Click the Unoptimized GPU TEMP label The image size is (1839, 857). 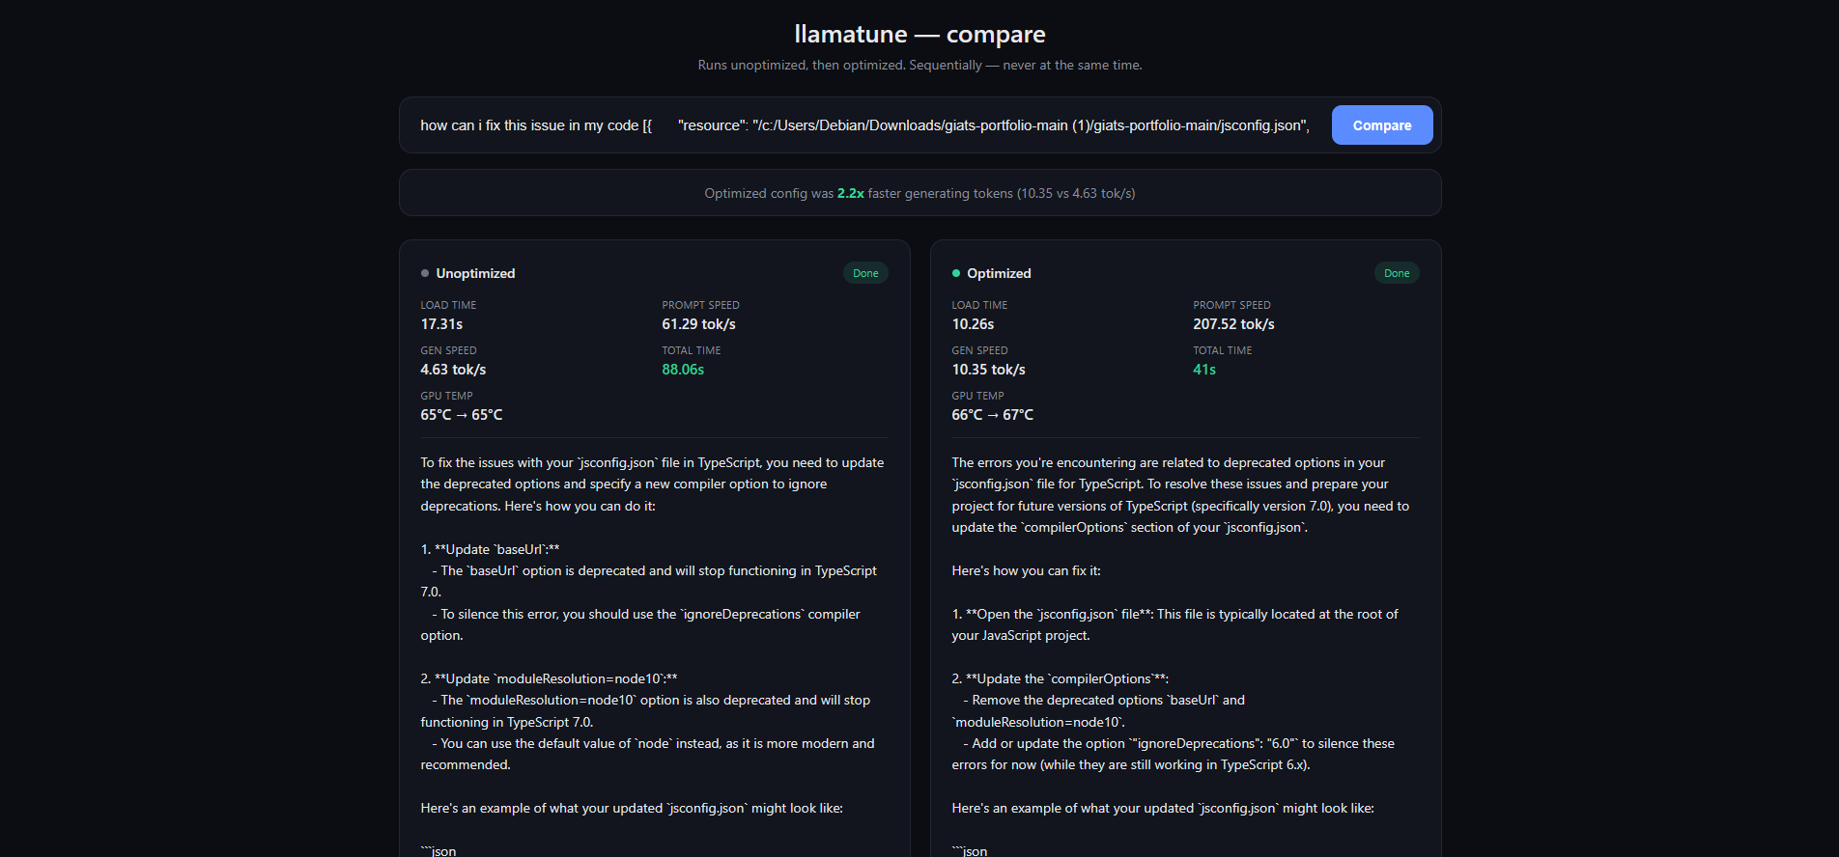446,396
